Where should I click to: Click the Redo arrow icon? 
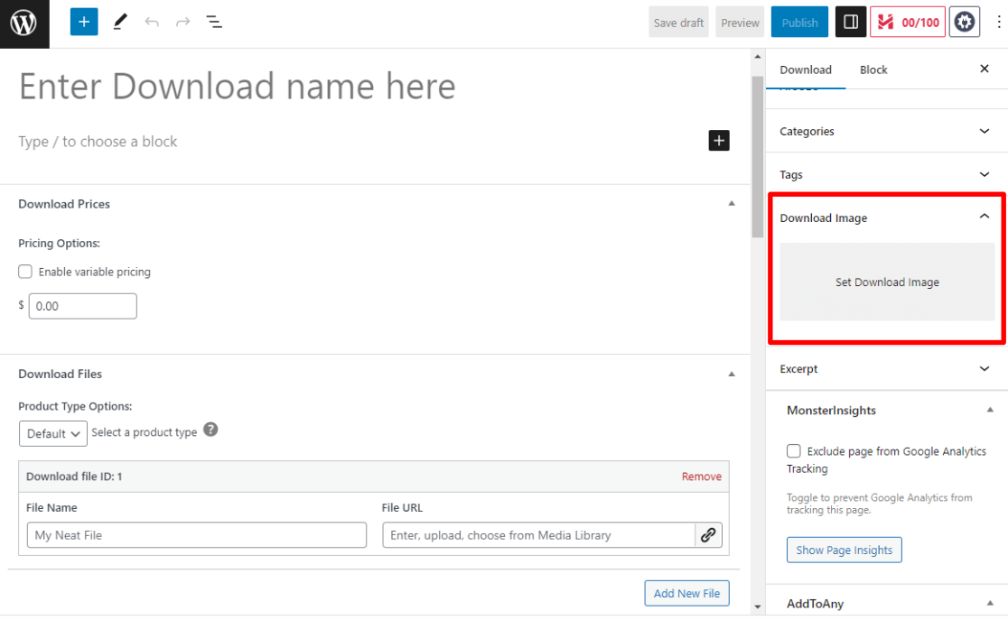tap(182, 21)
